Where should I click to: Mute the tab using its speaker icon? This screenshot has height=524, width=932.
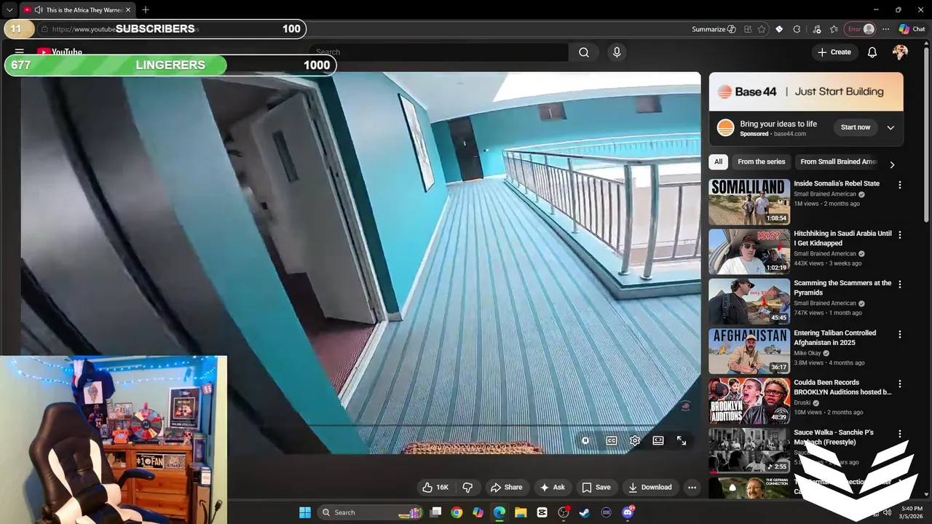[39, 10]
